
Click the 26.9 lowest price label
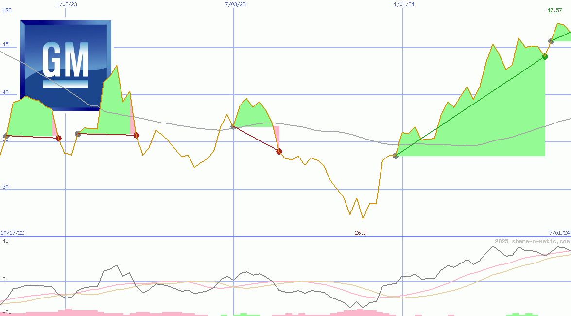pos(361,233)
